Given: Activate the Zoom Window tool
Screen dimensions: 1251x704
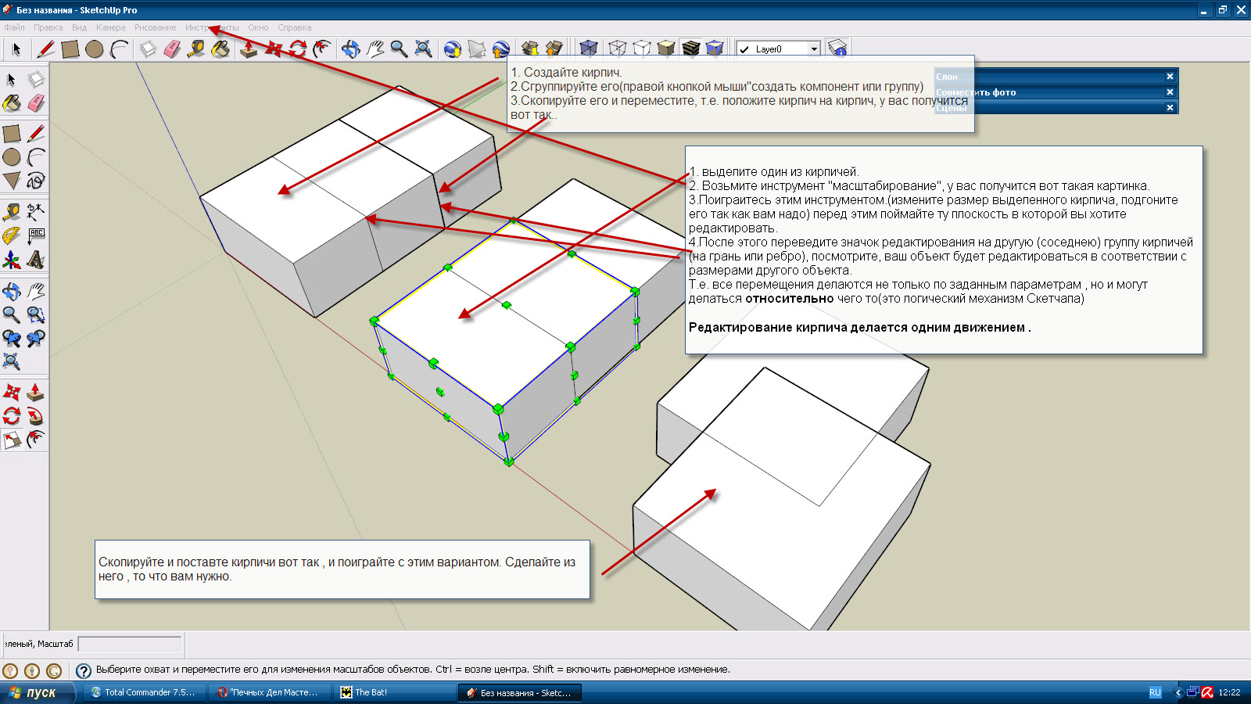Looking at the screenshot, I should click(x=35, y=315).
